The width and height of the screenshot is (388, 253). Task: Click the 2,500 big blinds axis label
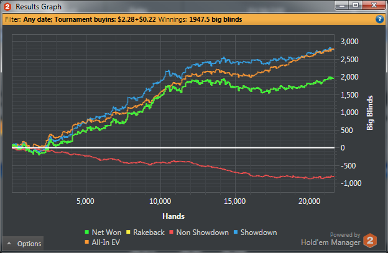click(x=349, y=60)
